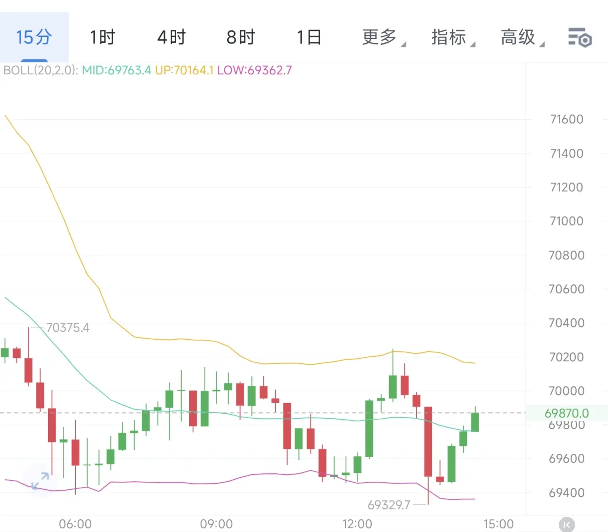Click the 70400 price axis label
608x532 pixels.
point(567,323)
